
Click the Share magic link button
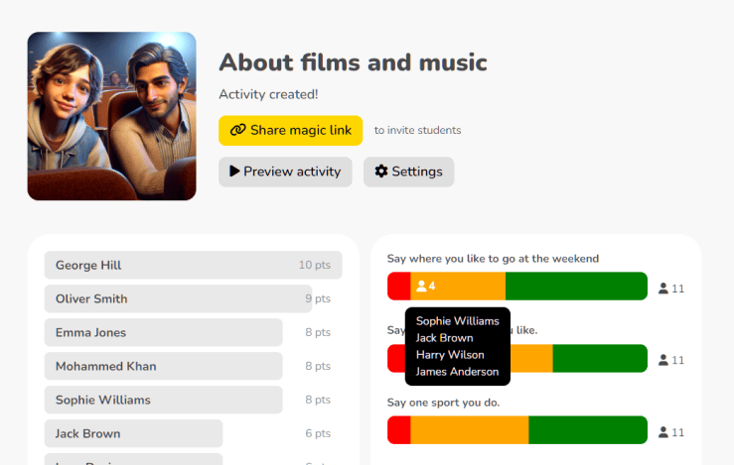tap(290, 130)
